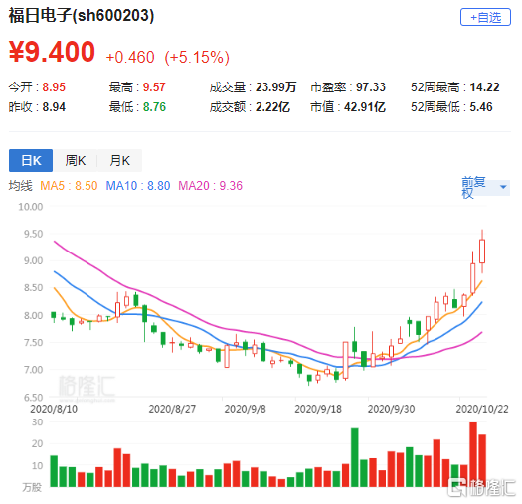Click 52周最低 value 5.46
The image size is (522, 504).
[481, 107]
